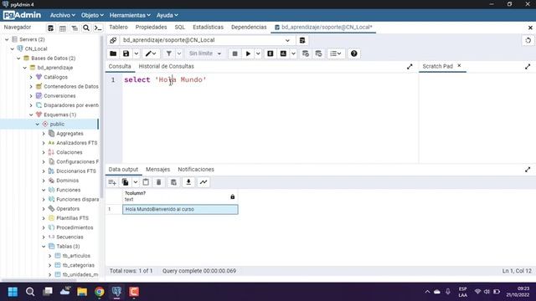Click the Navegador query tool icon
The height and width of the screenshot is (301, 536).
pyautogui.click(x=50, y=28)
